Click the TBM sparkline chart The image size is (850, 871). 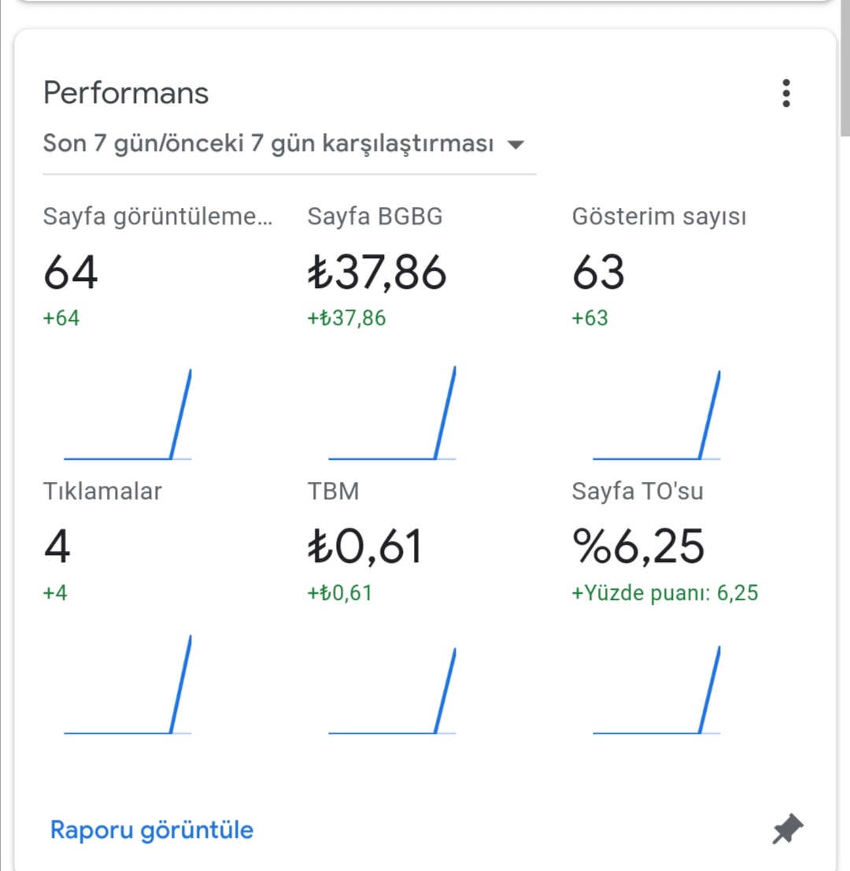coord(392,691)
